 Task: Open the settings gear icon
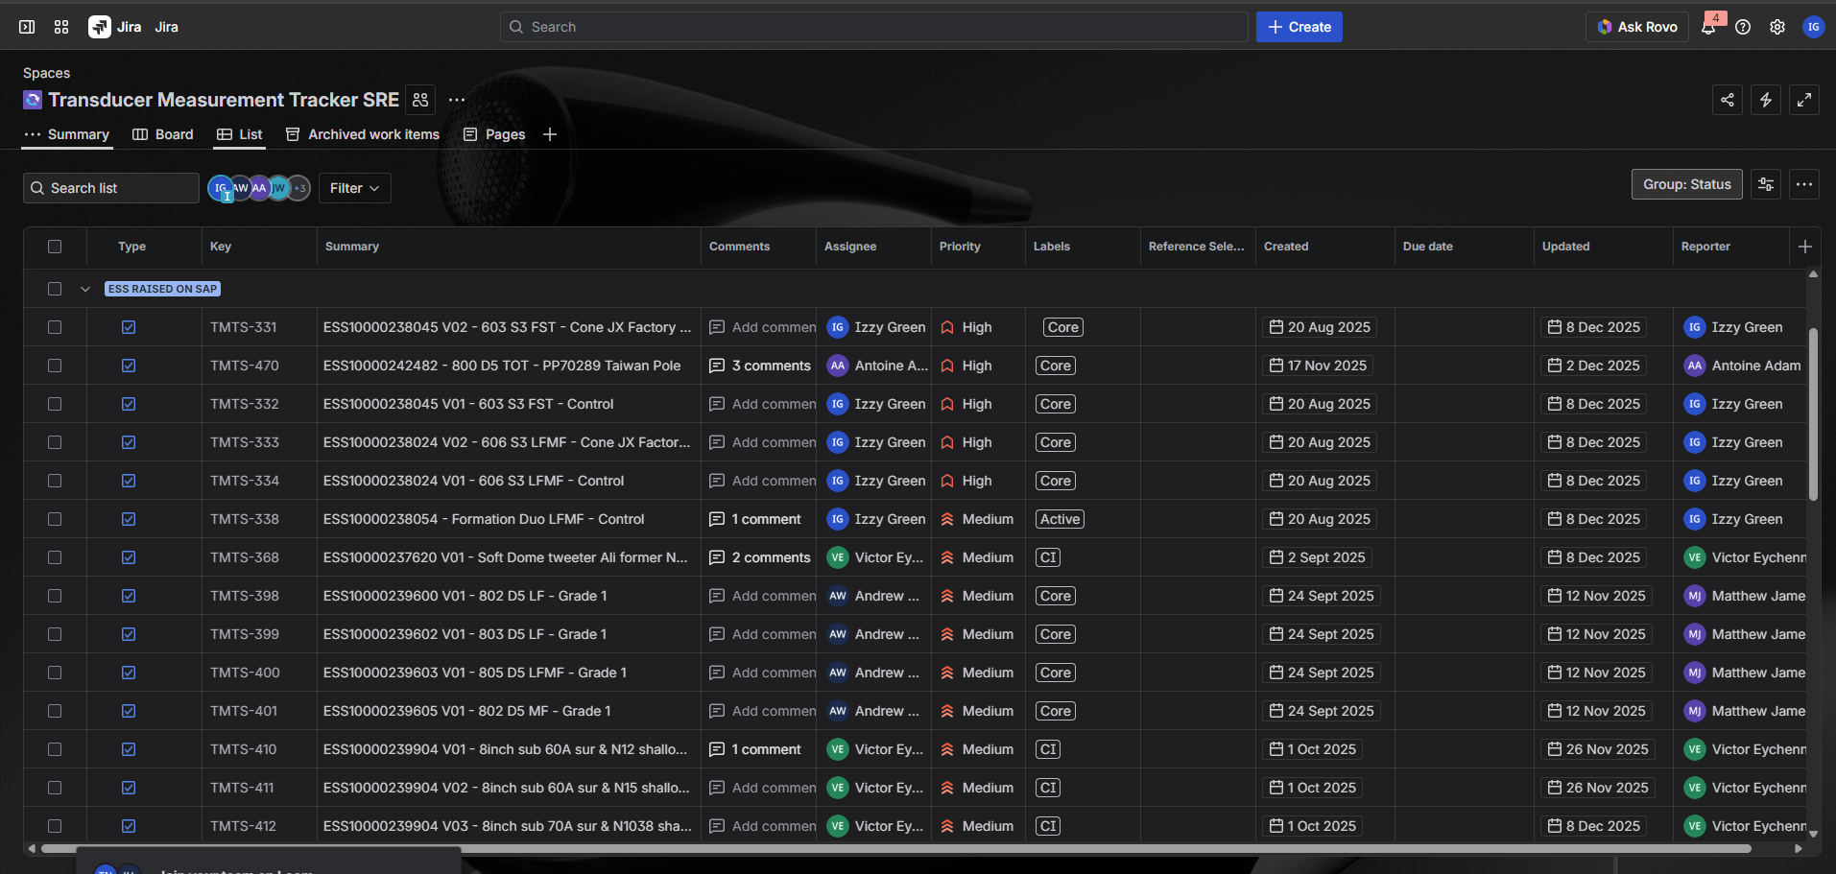click(1777, 27)
